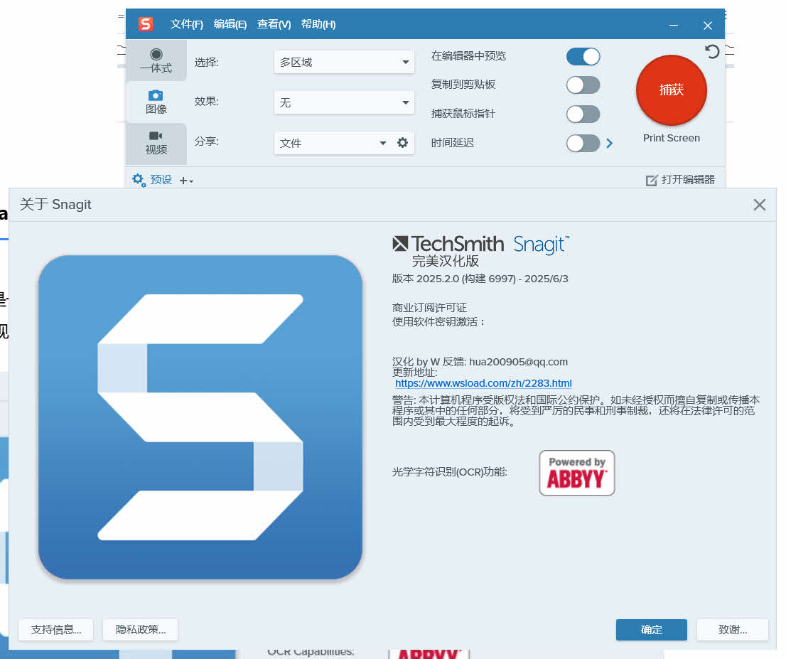This screenshot has width=786, height=659.
Task: Open the 文件(F) menu
Action: pos(186,24)
